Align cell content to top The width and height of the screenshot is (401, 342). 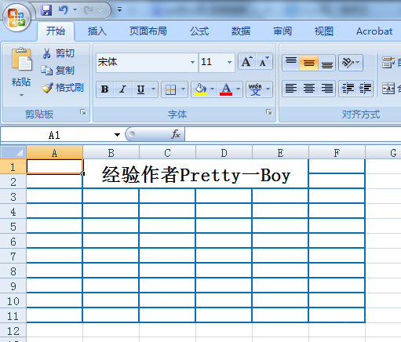click(291, 63)
